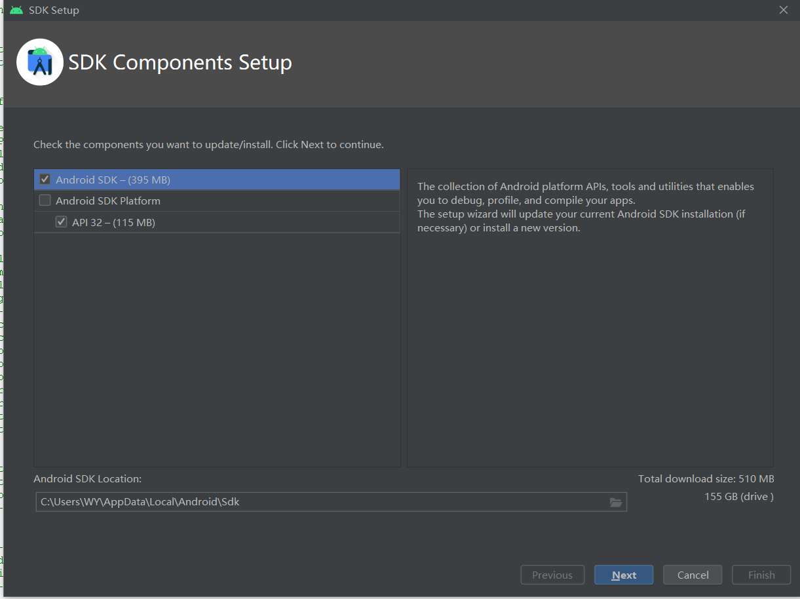The width and height of the screenshot is (800, 599).
Task: Go back using the Previous button
Action: pyautogui.click(x=552, y=575)
